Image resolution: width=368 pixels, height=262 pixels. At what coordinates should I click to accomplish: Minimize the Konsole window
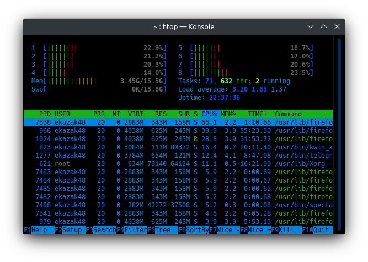point(311,26)
